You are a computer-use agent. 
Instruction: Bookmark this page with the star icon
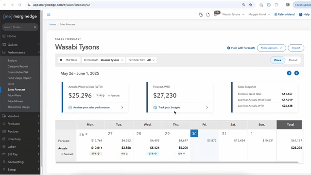point(251,5)
